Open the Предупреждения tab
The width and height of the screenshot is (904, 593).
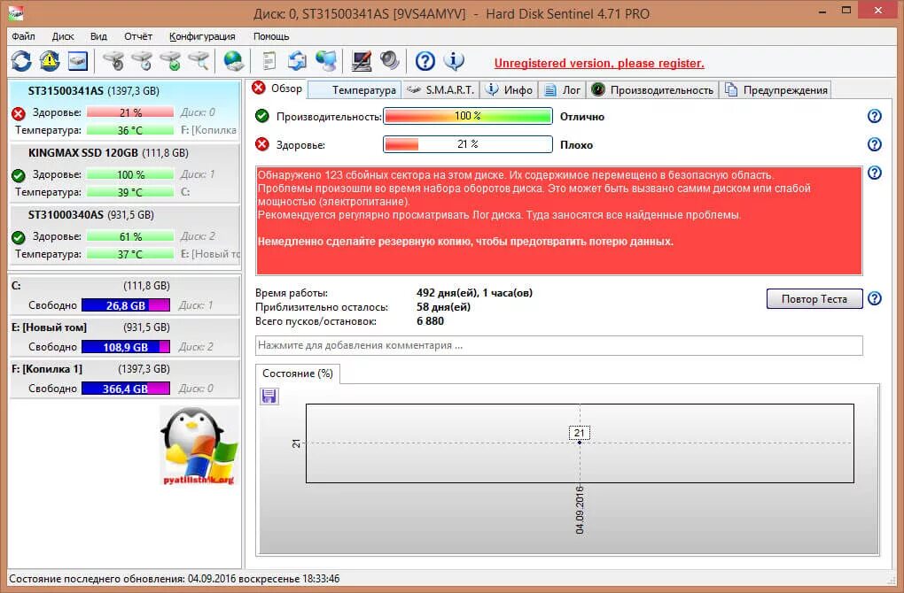(x=775, y=90)
